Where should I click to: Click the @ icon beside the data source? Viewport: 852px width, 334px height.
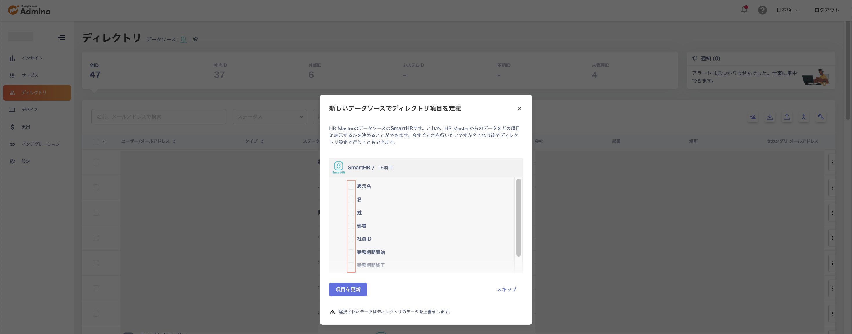[x=195, y=39]
